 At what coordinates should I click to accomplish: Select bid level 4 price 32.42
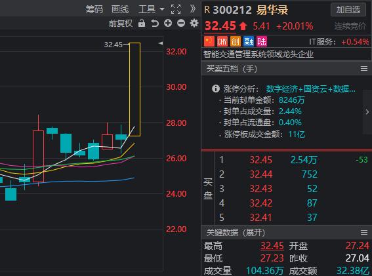point(260,203)
